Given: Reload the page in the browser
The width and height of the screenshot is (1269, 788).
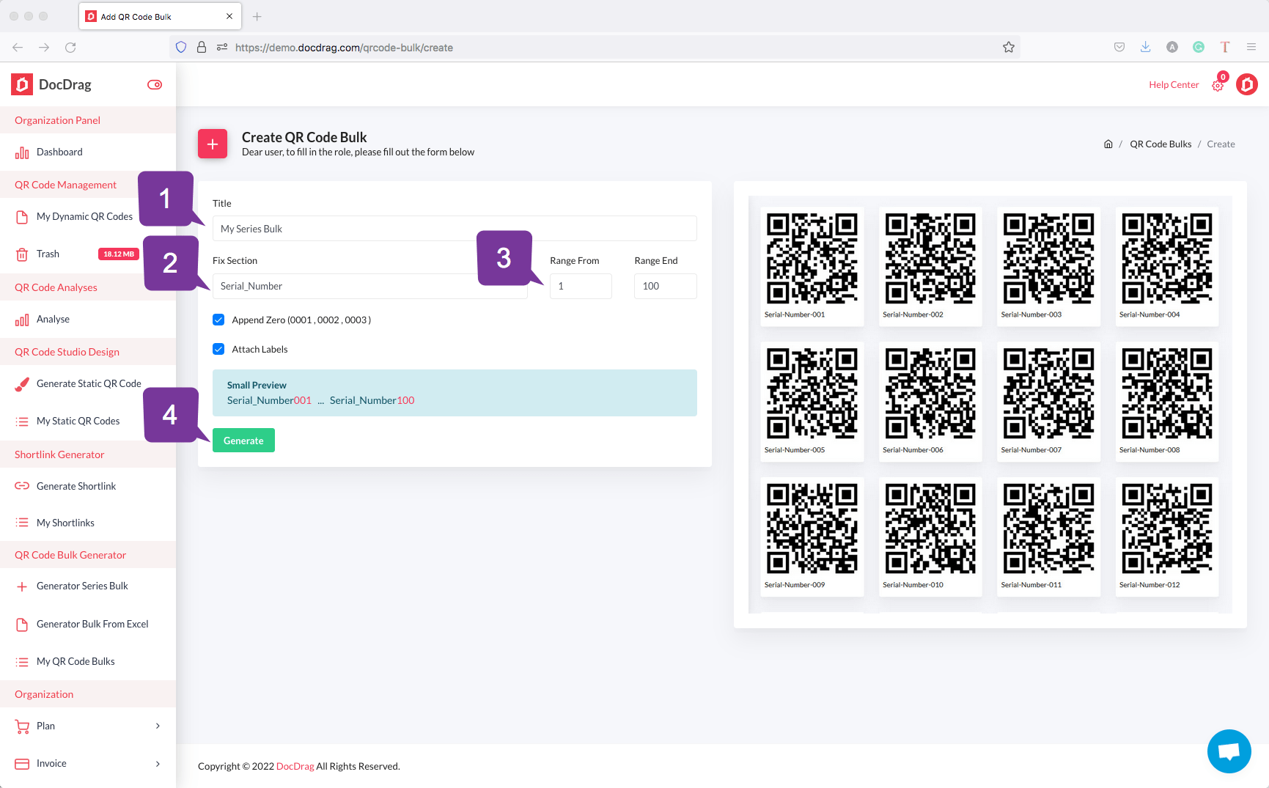Looking at the screenshot, I should tap(70, 48).
